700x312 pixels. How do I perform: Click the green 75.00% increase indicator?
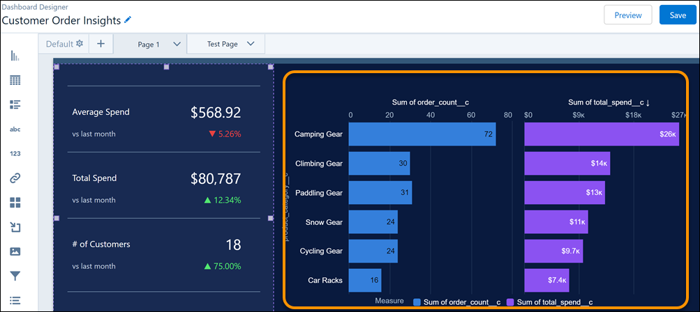(x=223, y=267)
